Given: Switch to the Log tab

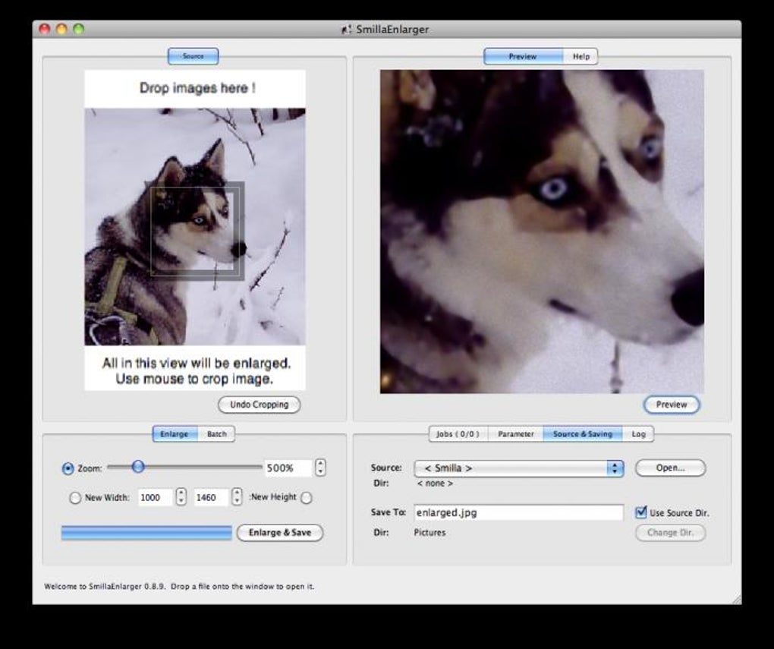Looking at the screenshot, I should tap(638, 434).
